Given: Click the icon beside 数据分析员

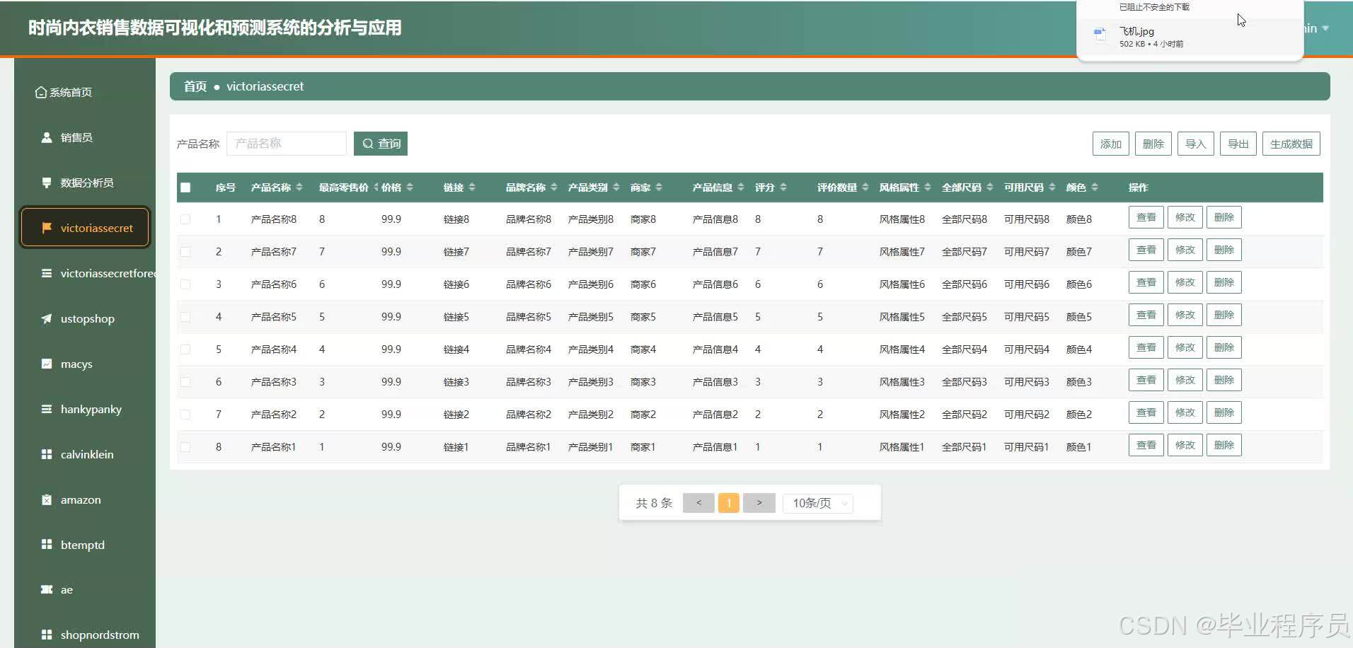Looking at the screenshot, I should click(47, 183).
